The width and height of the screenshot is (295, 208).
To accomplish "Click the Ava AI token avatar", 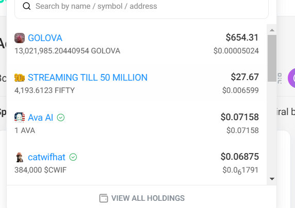I will point(20,118).
